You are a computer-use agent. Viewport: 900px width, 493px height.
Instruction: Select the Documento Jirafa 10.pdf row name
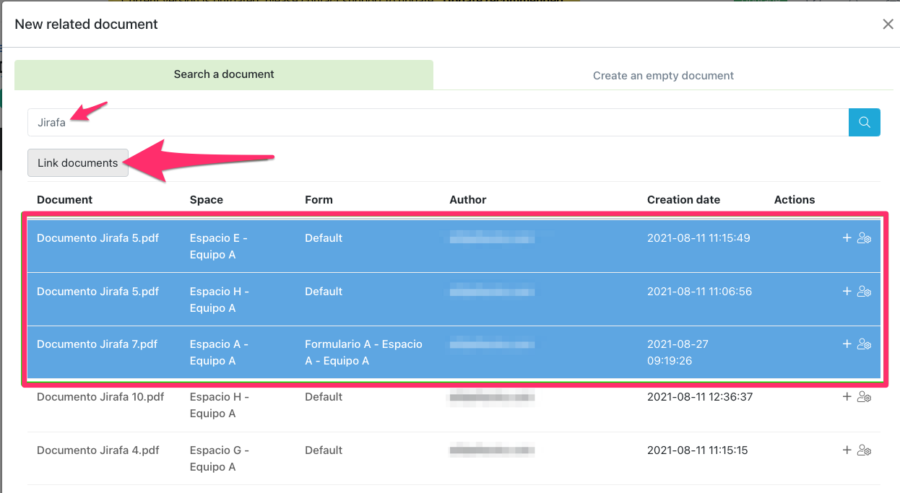100,397
